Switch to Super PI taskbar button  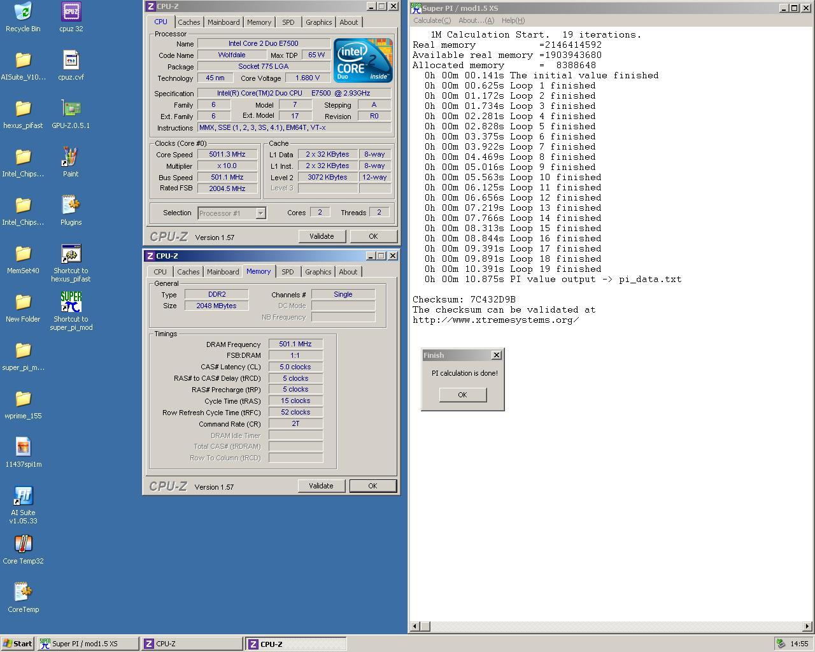pos(87,644)
